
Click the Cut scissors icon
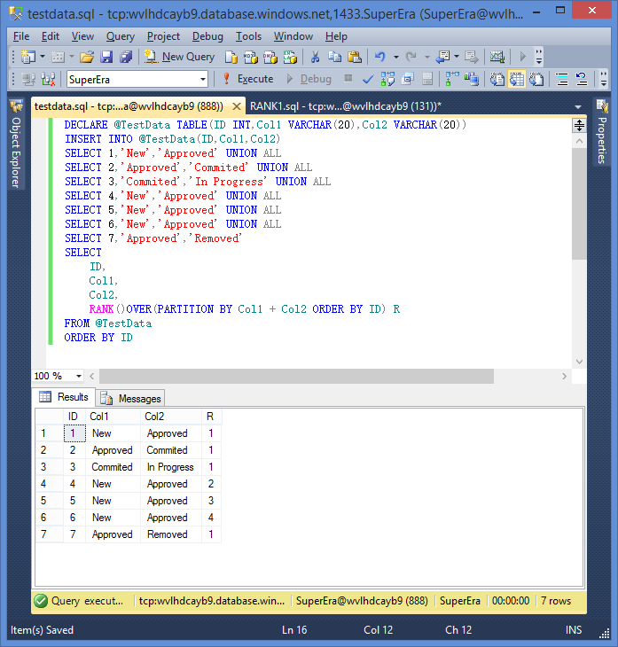point(314,57)
